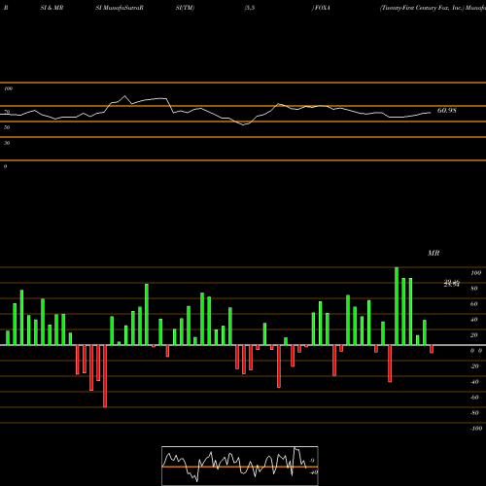Click the 60.98 RSI value label
Image resolution: width=486 pixels, height=486 pixels.
click(x=447, y=111)
